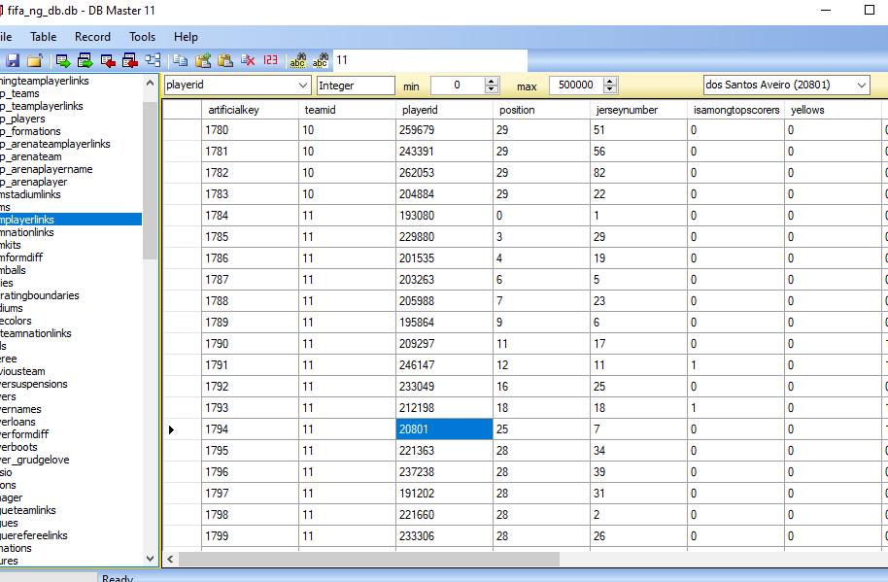Open the dos Santos Aveiro (20801) dropdown
Screen dimensions: 888x582
(862, 86)
